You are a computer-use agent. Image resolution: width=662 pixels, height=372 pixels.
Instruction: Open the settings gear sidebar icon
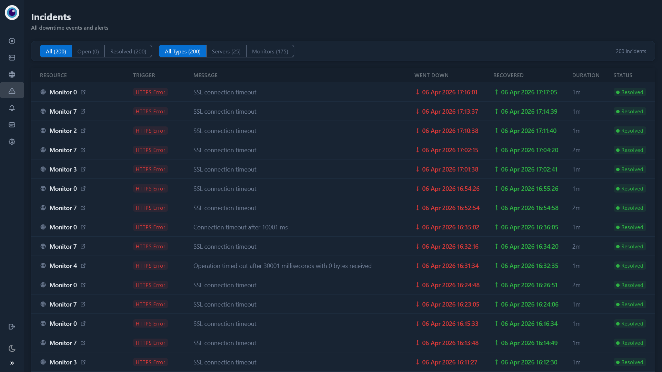(12, 142)
